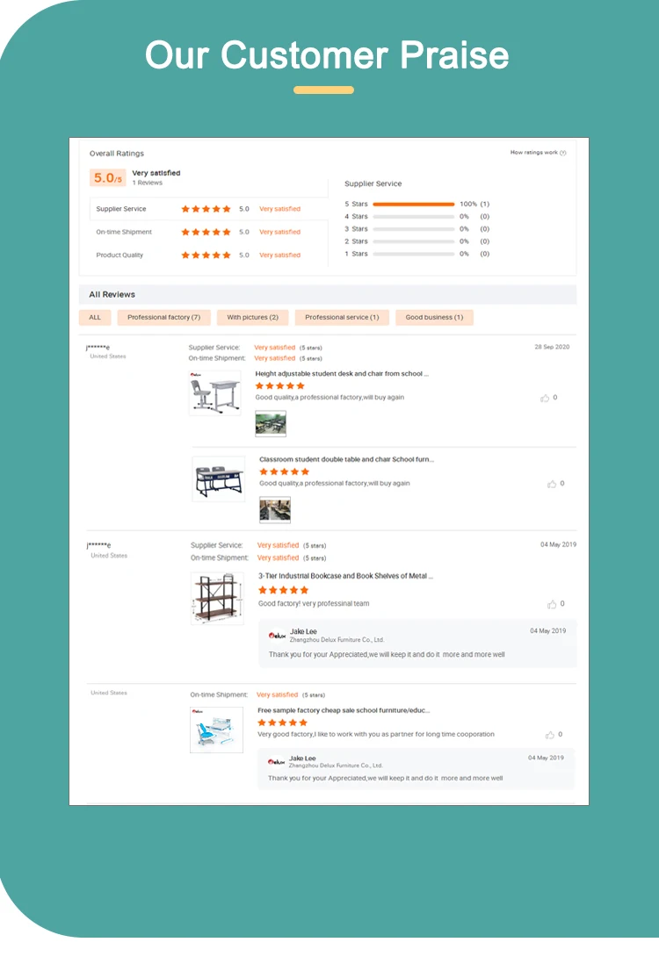Click the '1 Reviews' count text
659x971 pixels.
(x=147, y=183)
